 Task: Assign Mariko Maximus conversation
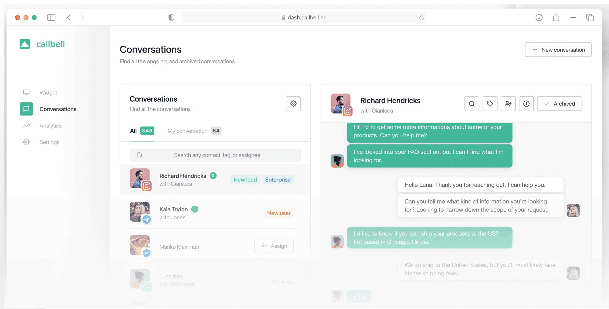tap(274, 246)
